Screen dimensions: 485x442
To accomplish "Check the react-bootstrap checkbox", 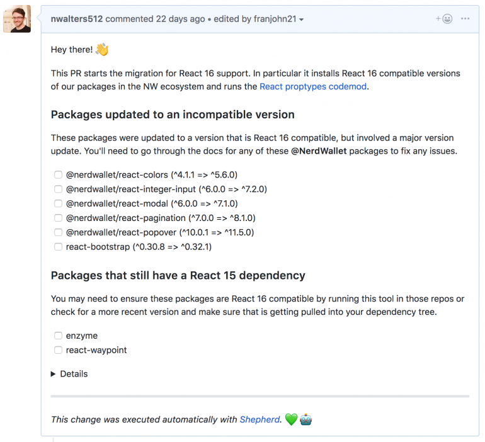I will 58,247.
